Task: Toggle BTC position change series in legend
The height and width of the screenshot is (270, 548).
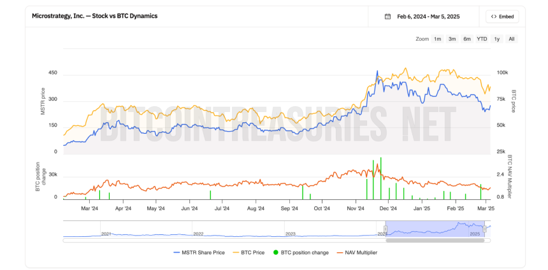Action: coord(301,253)
